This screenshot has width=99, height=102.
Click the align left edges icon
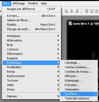pyautogui.click(x=66, y=11)
